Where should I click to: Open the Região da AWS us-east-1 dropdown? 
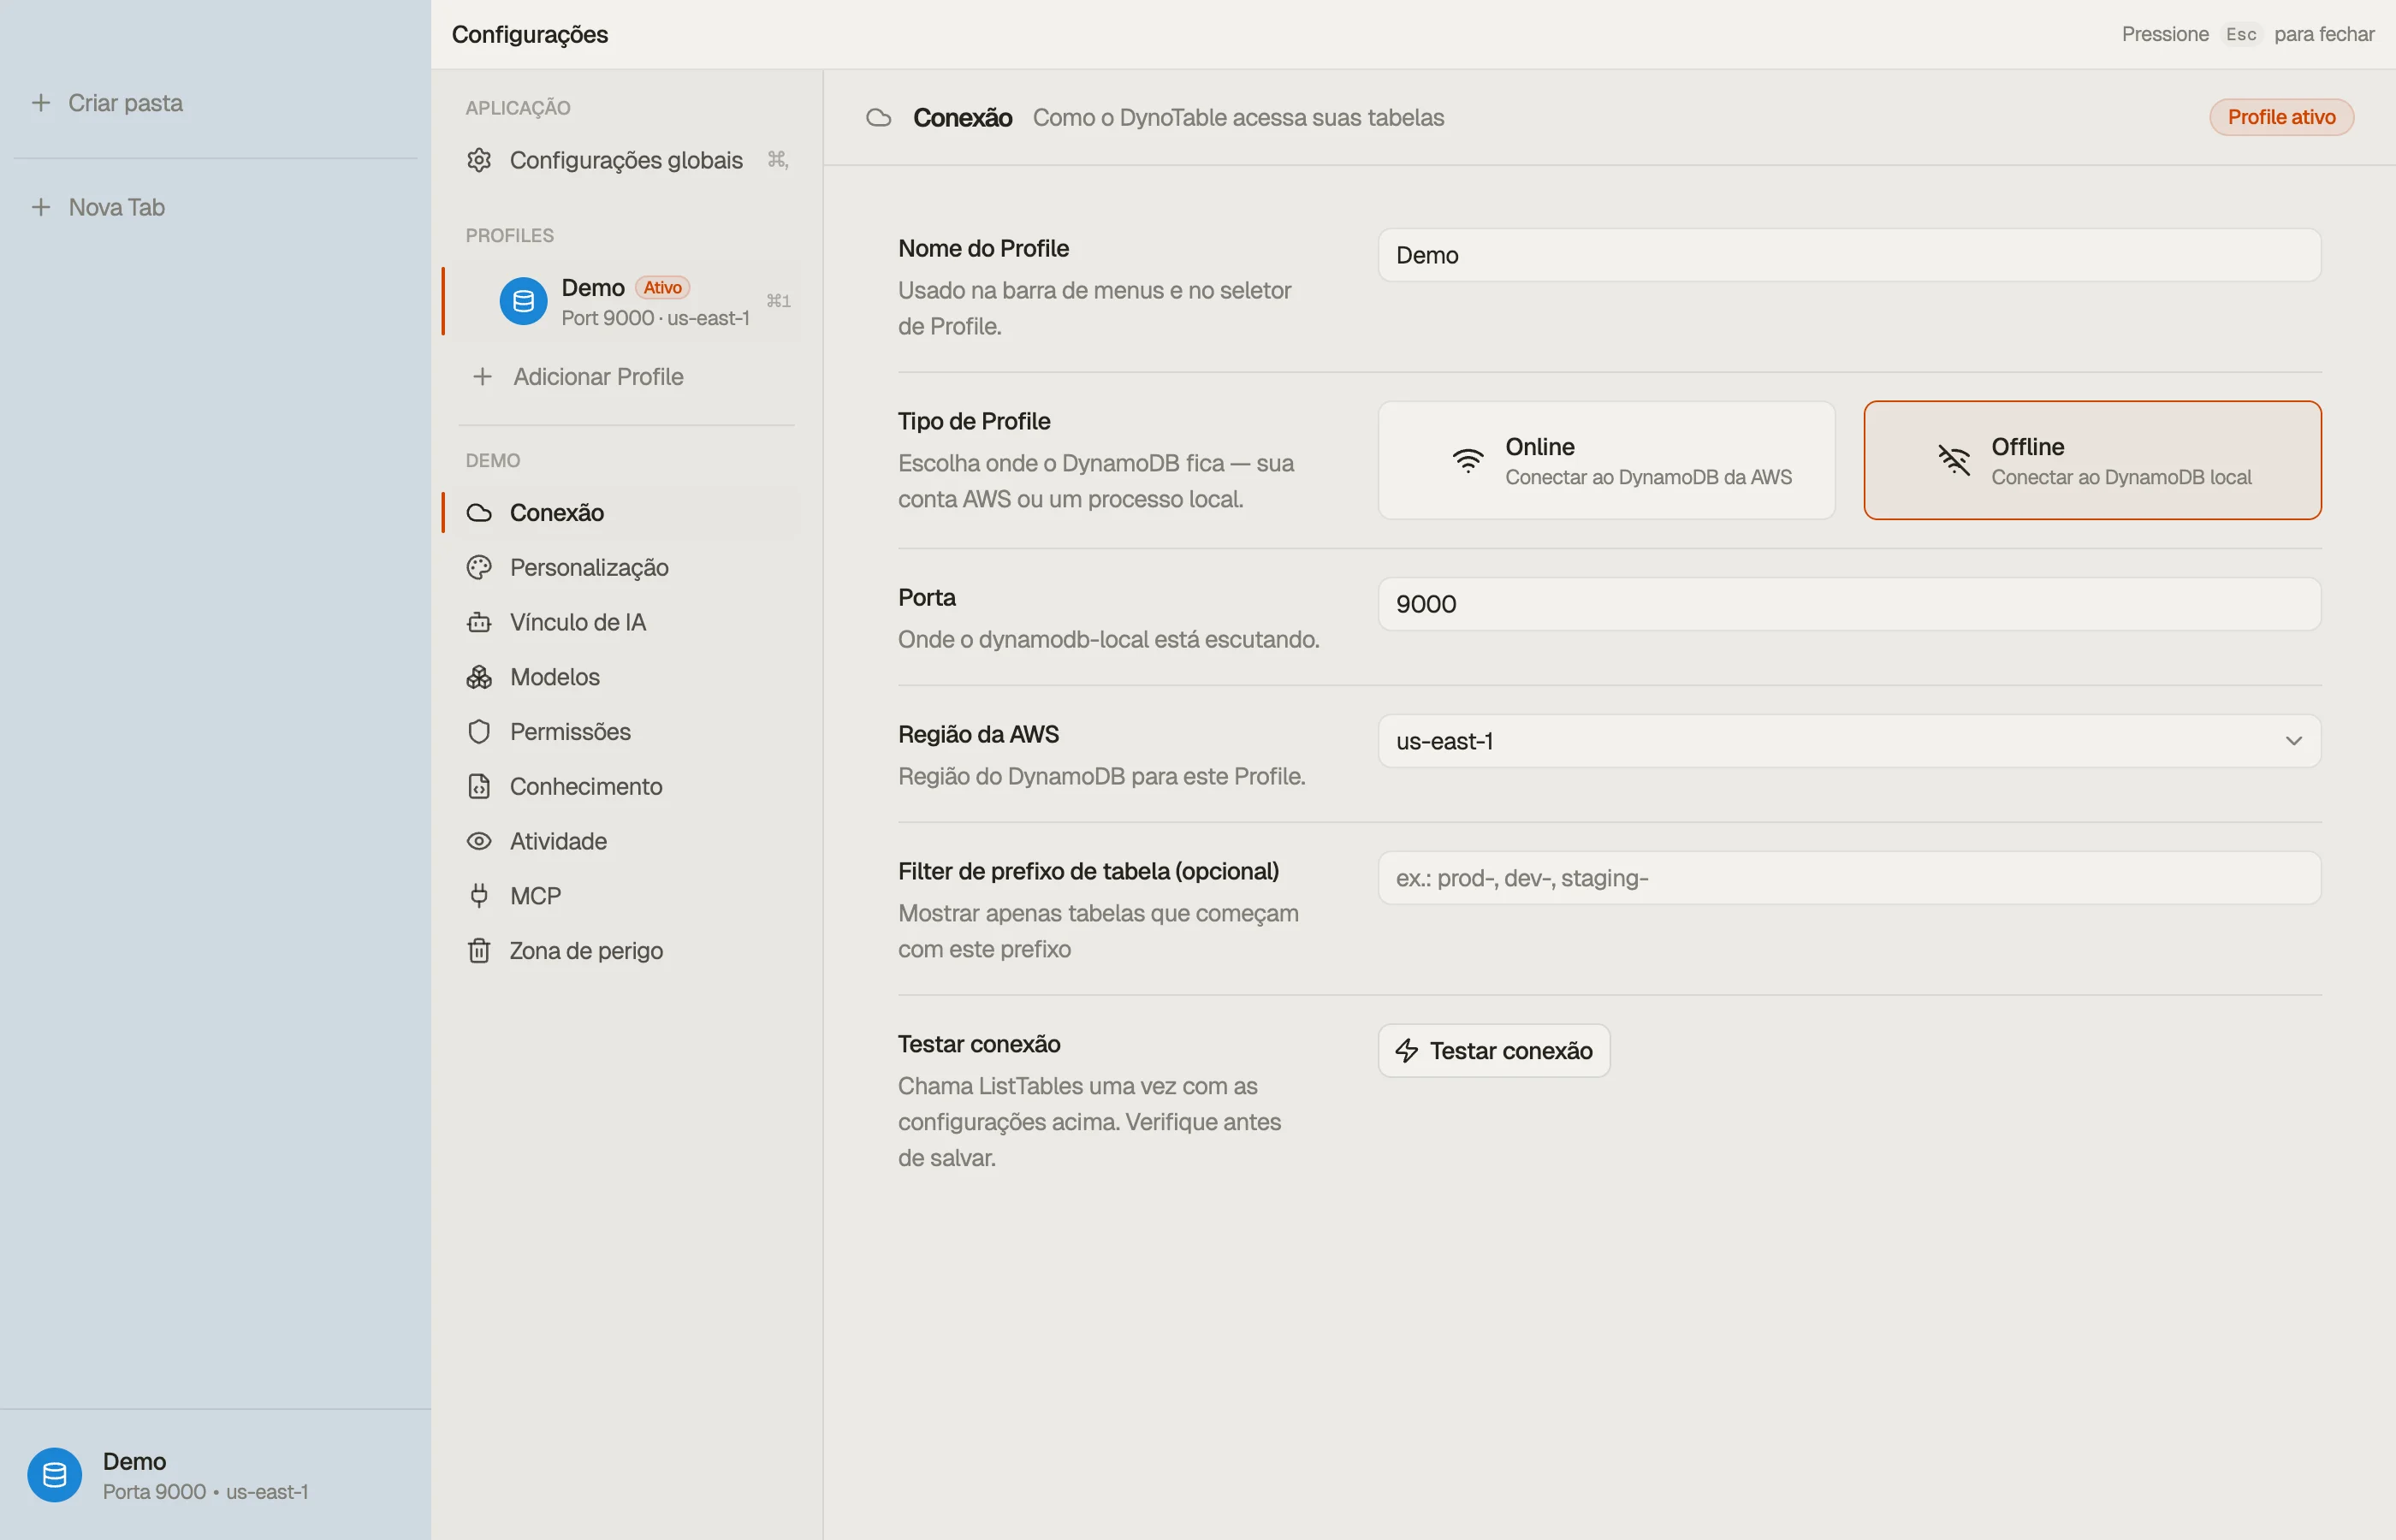1849,741
